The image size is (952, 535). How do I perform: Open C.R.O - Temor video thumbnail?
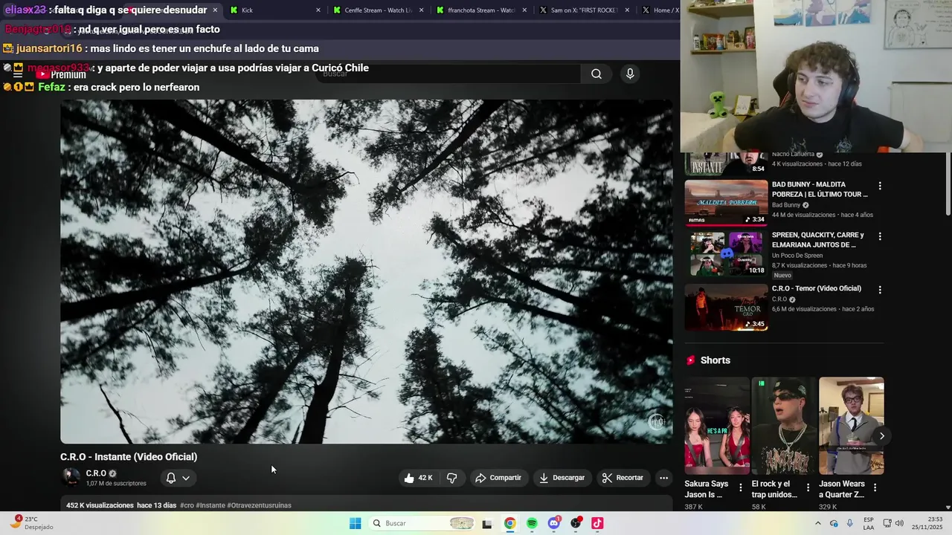click(x=726, y=307)
